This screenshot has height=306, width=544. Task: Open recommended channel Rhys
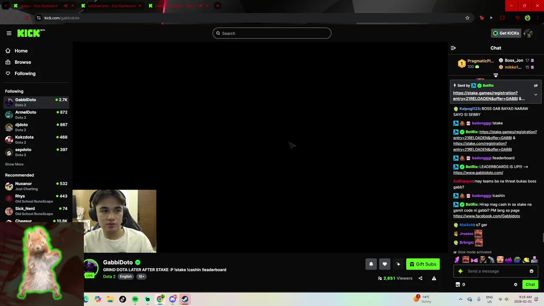(36, 198)
